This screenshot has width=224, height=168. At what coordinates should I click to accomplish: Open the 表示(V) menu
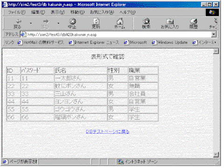tap(57, 12)
